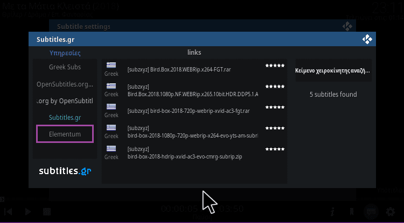404x223 pixels.
Task: Click the Greek flag of 720p-webrip-xvid row
Action: coord(112,106)
